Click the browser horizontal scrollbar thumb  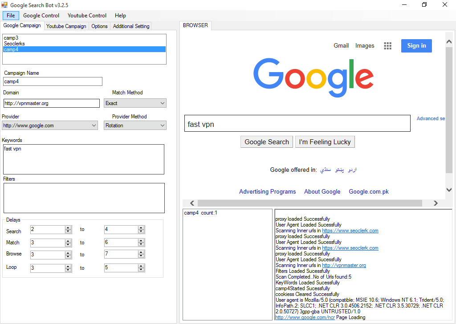tap(310, 203)
